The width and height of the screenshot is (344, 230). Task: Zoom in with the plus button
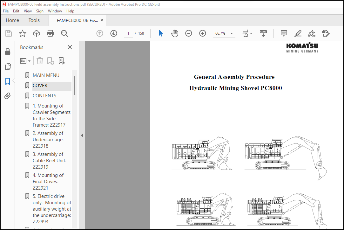(203, 33)
